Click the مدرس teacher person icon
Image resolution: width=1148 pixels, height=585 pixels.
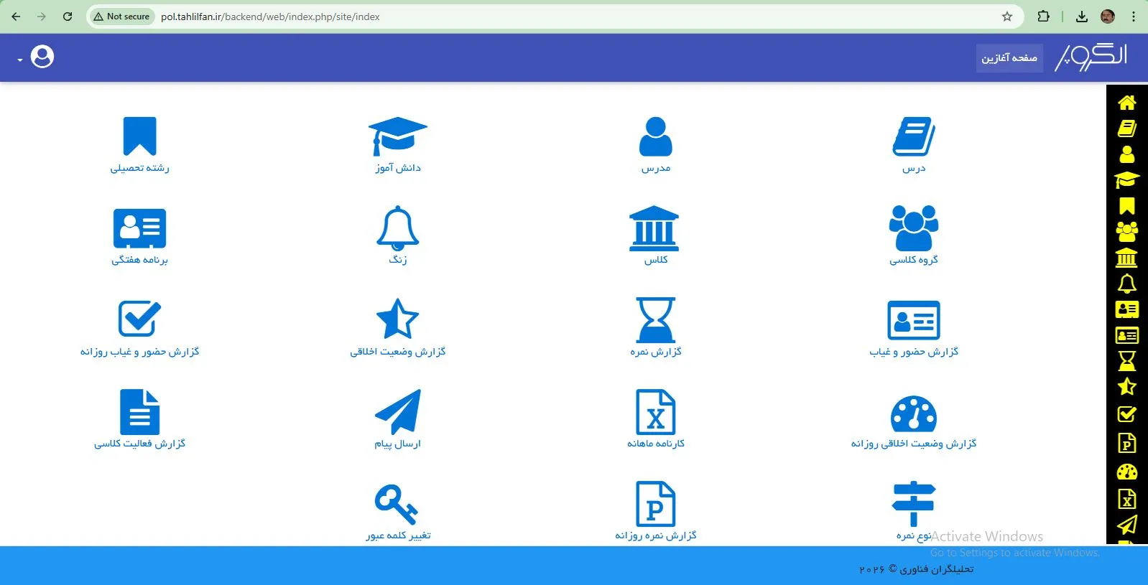pos(655,136)
